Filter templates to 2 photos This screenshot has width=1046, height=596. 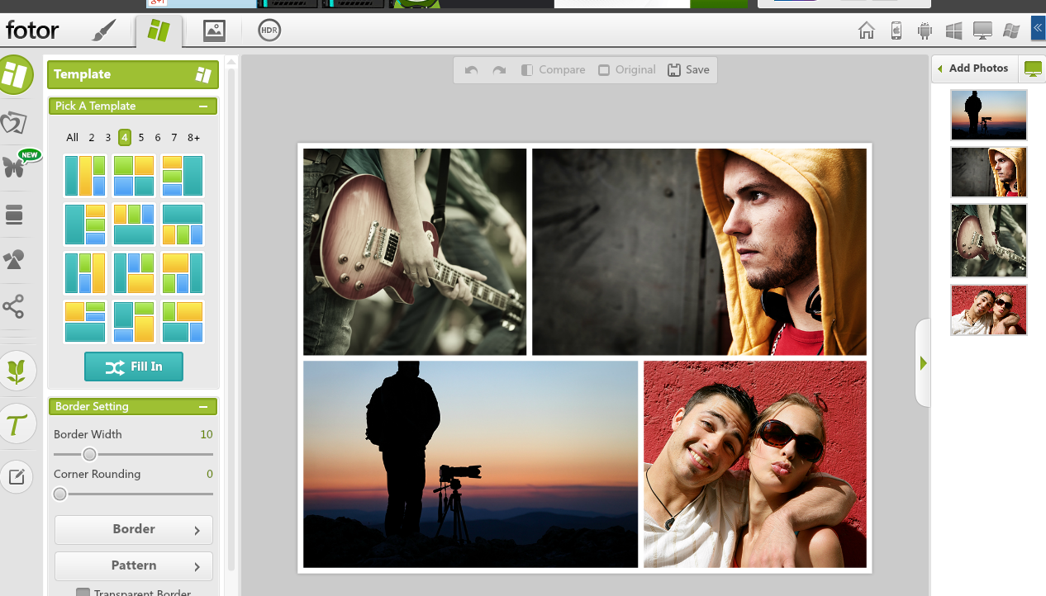pos(92,137)
